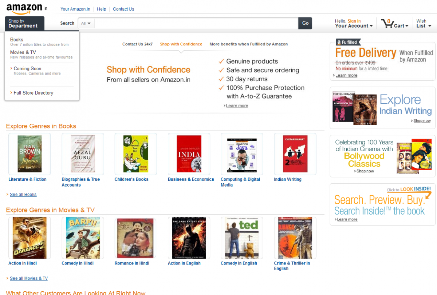The width and height of the screenshot is (437, 295).
Task: Select Books in the department menu
Action: coord(17,40)
